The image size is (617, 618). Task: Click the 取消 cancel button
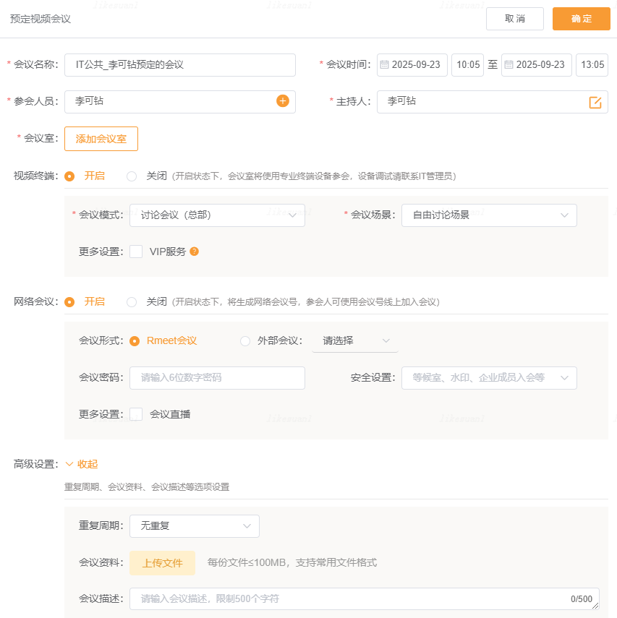click(514, 19)
